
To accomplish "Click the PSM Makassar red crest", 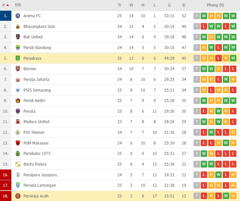I will (x=18, y=143).
